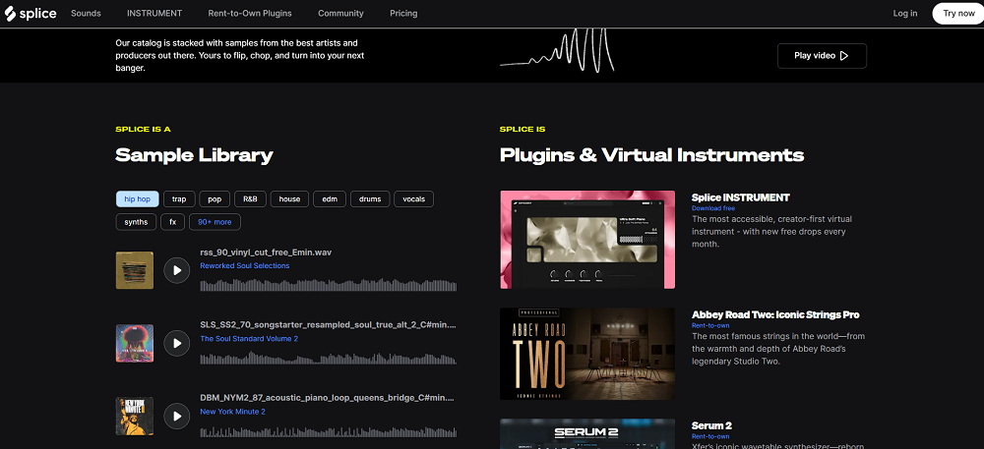The image size is (984, 449).
Task: Open Serum 2 plugin image
Action: (587, 433)
